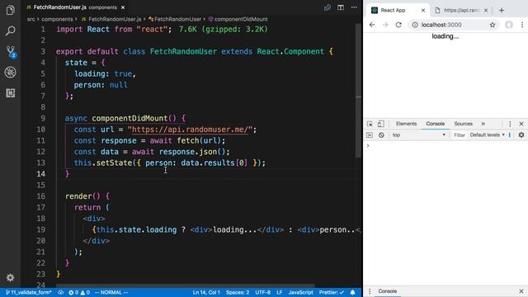Screen dimensions: 528x297
Task: Bookmark this page with star icon
Action: (493, 25)
